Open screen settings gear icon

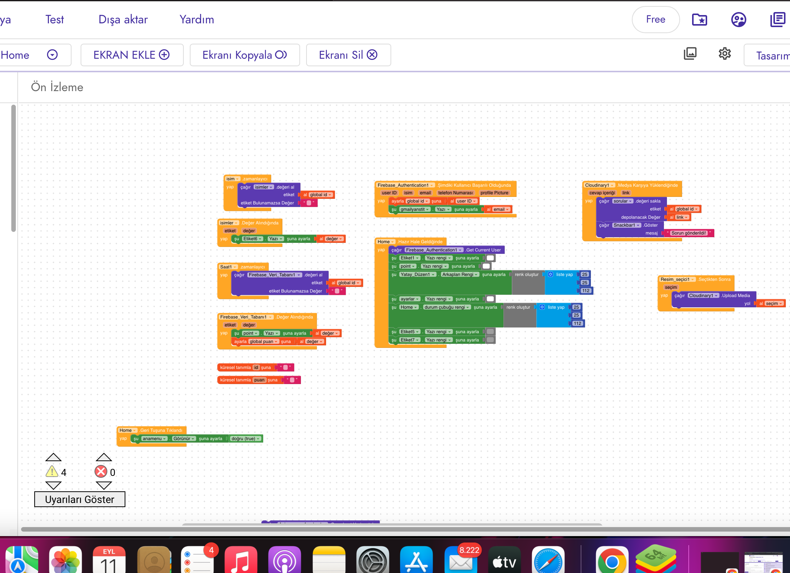pyautogui.click(x=724, y=54)
